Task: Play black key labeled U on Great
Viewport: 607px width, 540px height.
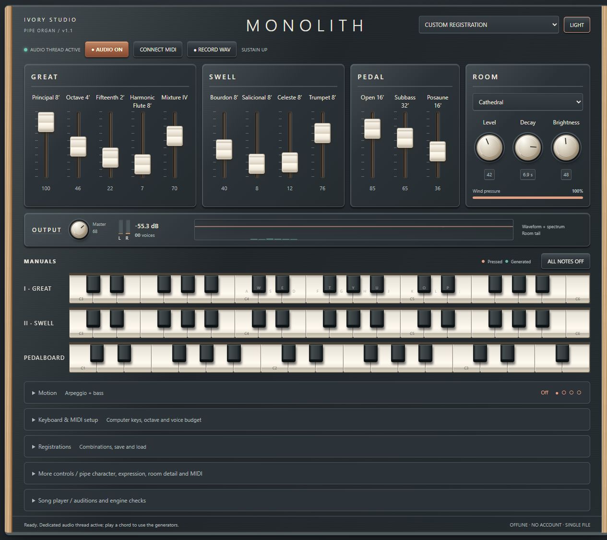Action: pos(377,283)
